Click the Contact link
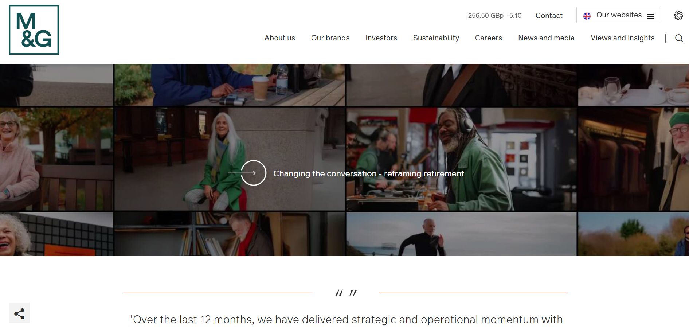 pos(549,16)
